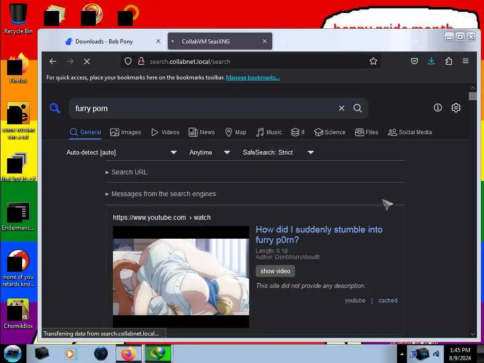Open Save to Pocket icon
Viewport: 484px width, 363px height.
point(415,61)
